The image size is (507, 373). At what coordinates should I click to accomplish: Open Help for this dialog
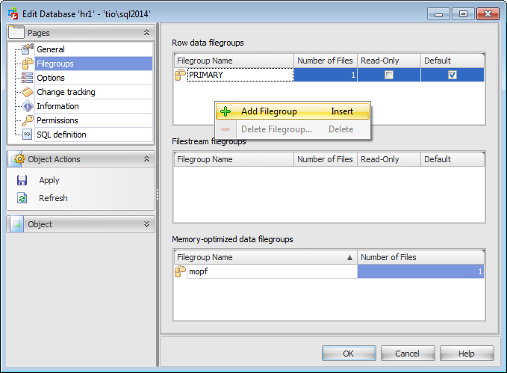(466, 354)
